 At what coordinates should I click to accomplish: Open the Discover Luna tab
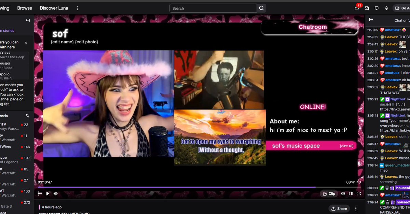point(55,8)
